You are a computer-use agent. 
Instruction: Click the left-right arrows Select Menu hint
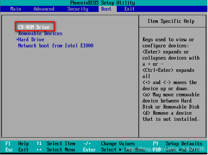click(56, 150)
